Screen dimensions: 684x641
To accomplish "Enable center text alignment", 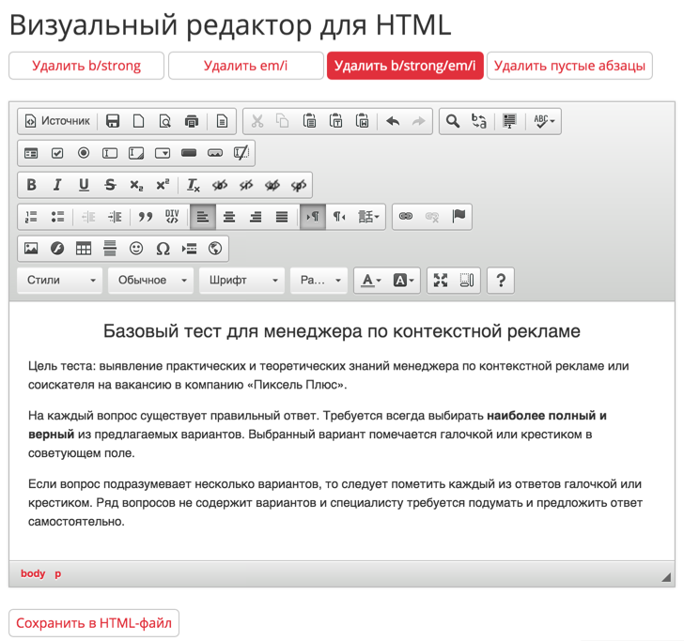I will tap(229, 217).
